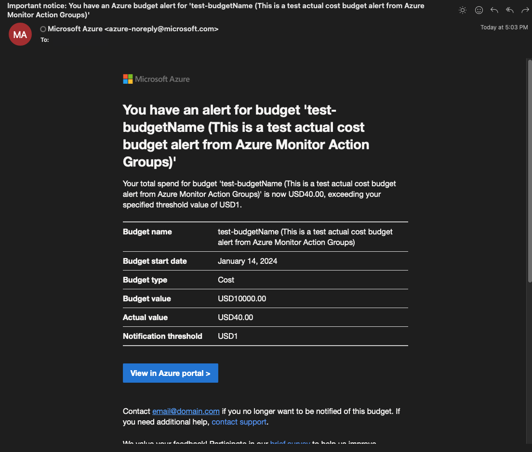The height and width of the screenshot is (452, 532).
Task: Open the MA sender avatar
Action: click(x=20, y=34)
